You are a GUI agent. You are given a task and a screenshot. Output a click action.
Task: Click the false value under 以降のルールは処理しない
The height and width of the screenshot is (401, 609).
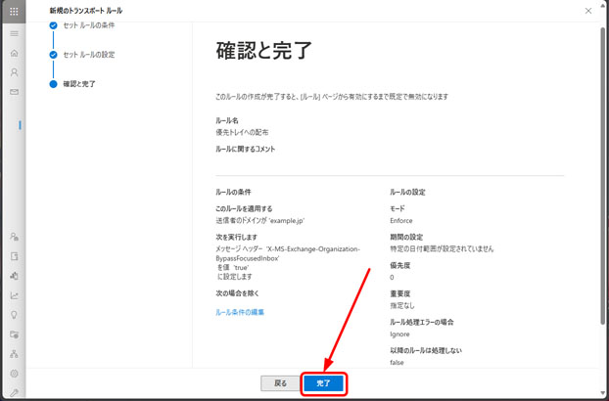click(x=397, y=363)
